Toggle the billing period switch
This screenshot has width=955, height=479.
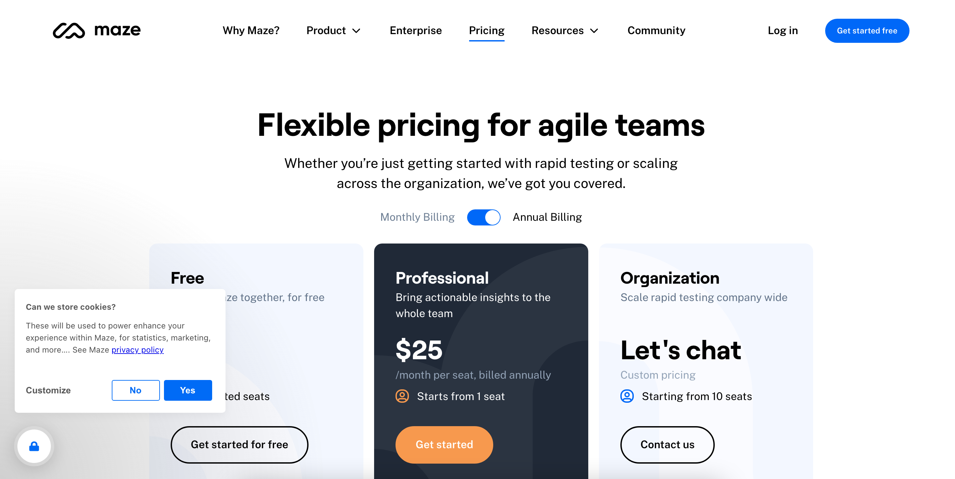pos(484,217)
